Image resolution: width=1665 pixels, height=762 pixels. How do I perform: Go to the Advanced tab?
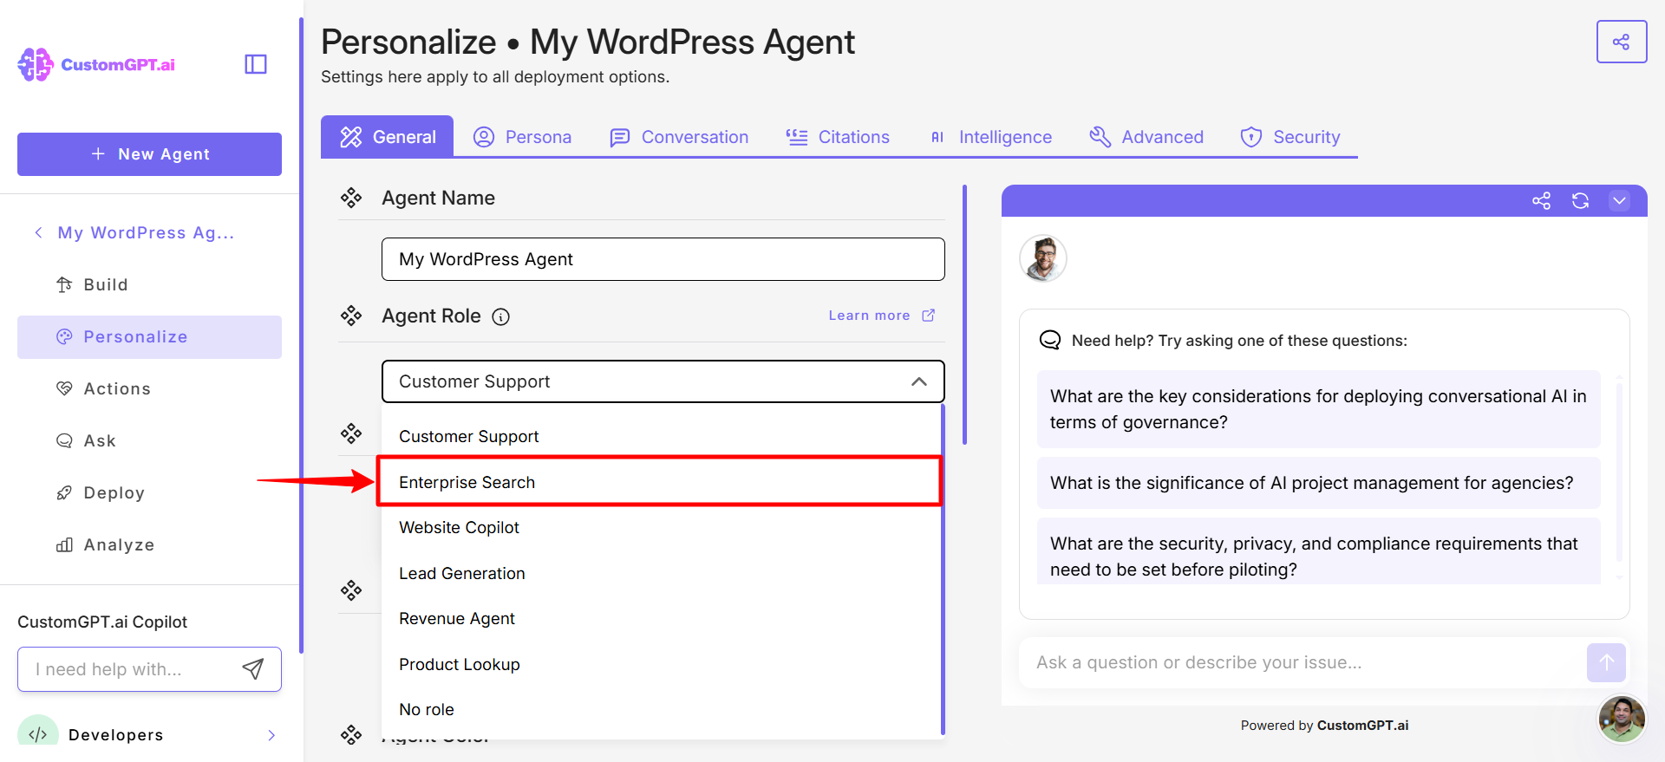point(1146,137)
